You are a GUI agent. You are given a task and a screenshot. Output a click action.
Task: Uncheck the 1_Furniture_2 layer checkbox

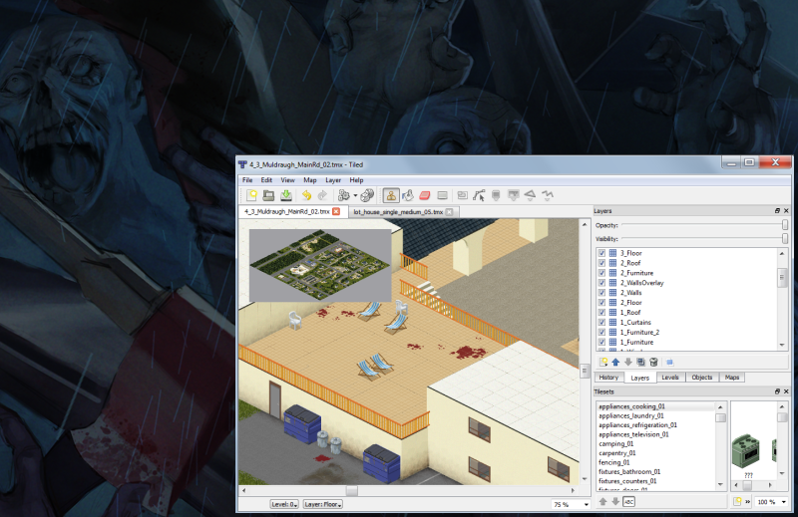click(x=602, y=333)
